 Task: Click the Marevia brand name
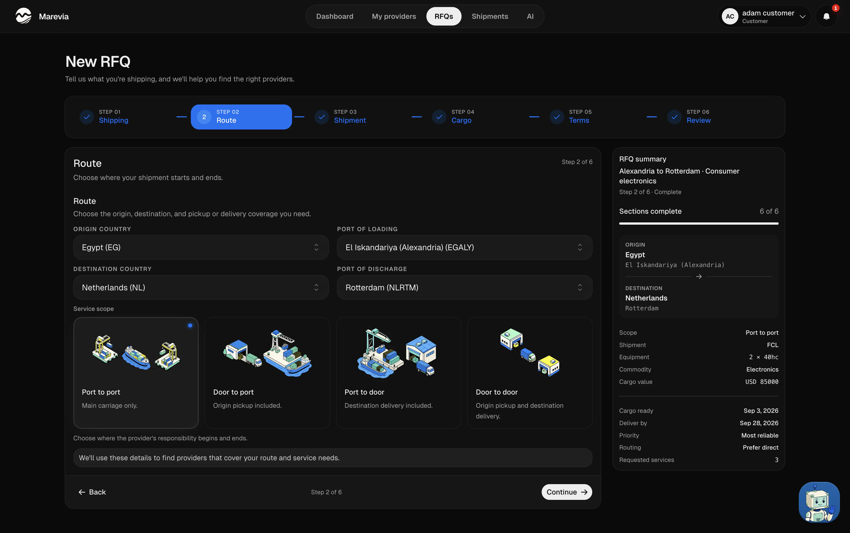point(54,17)
